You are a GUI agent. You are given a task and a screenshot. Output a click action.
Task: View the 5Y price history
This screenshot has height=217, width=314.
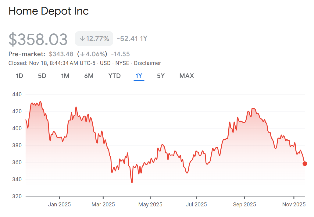point(161,76)
